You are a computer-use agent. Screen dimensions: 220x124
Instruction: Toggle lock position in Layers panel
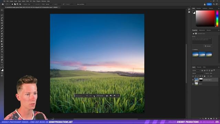tap(200, 76)
